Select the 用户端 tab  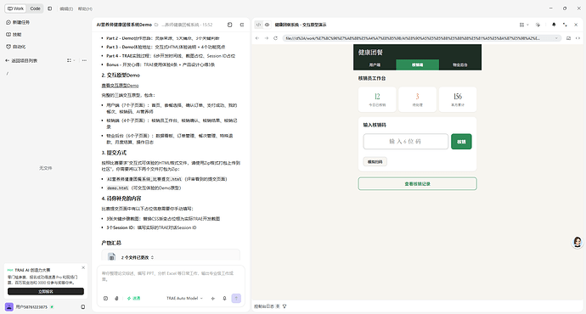(375, 64)
